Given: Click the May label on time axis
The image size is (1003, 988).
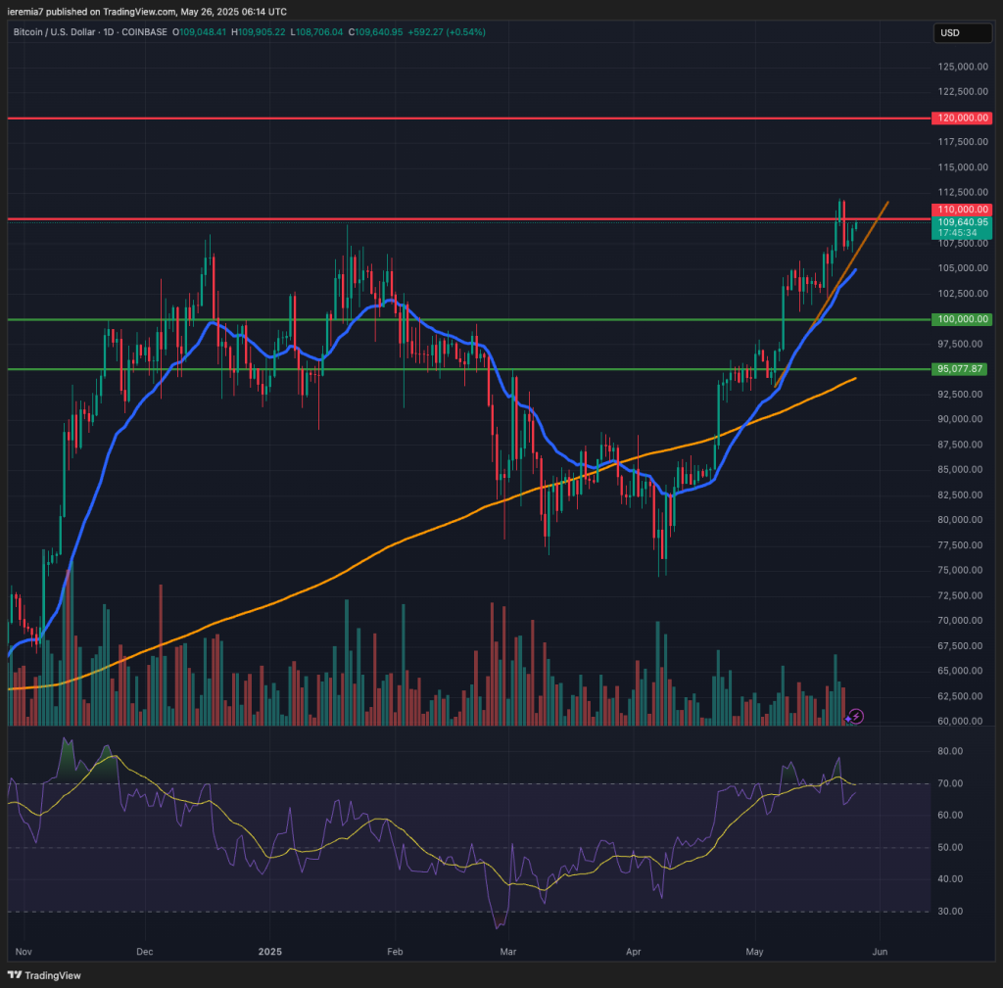Looking at the screenshot, I should [755, 952].
